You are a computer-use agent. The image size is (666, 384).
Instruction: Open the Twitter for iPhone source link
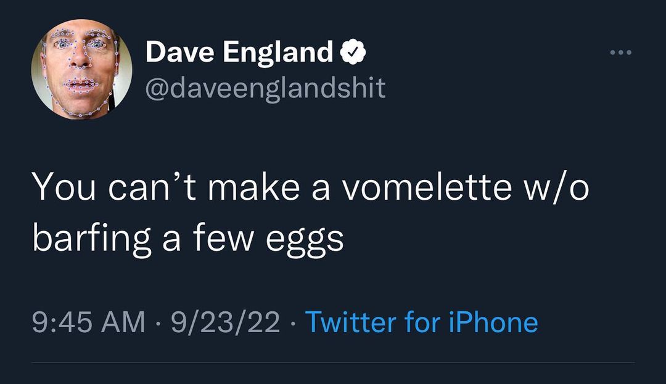pos(421,322)
